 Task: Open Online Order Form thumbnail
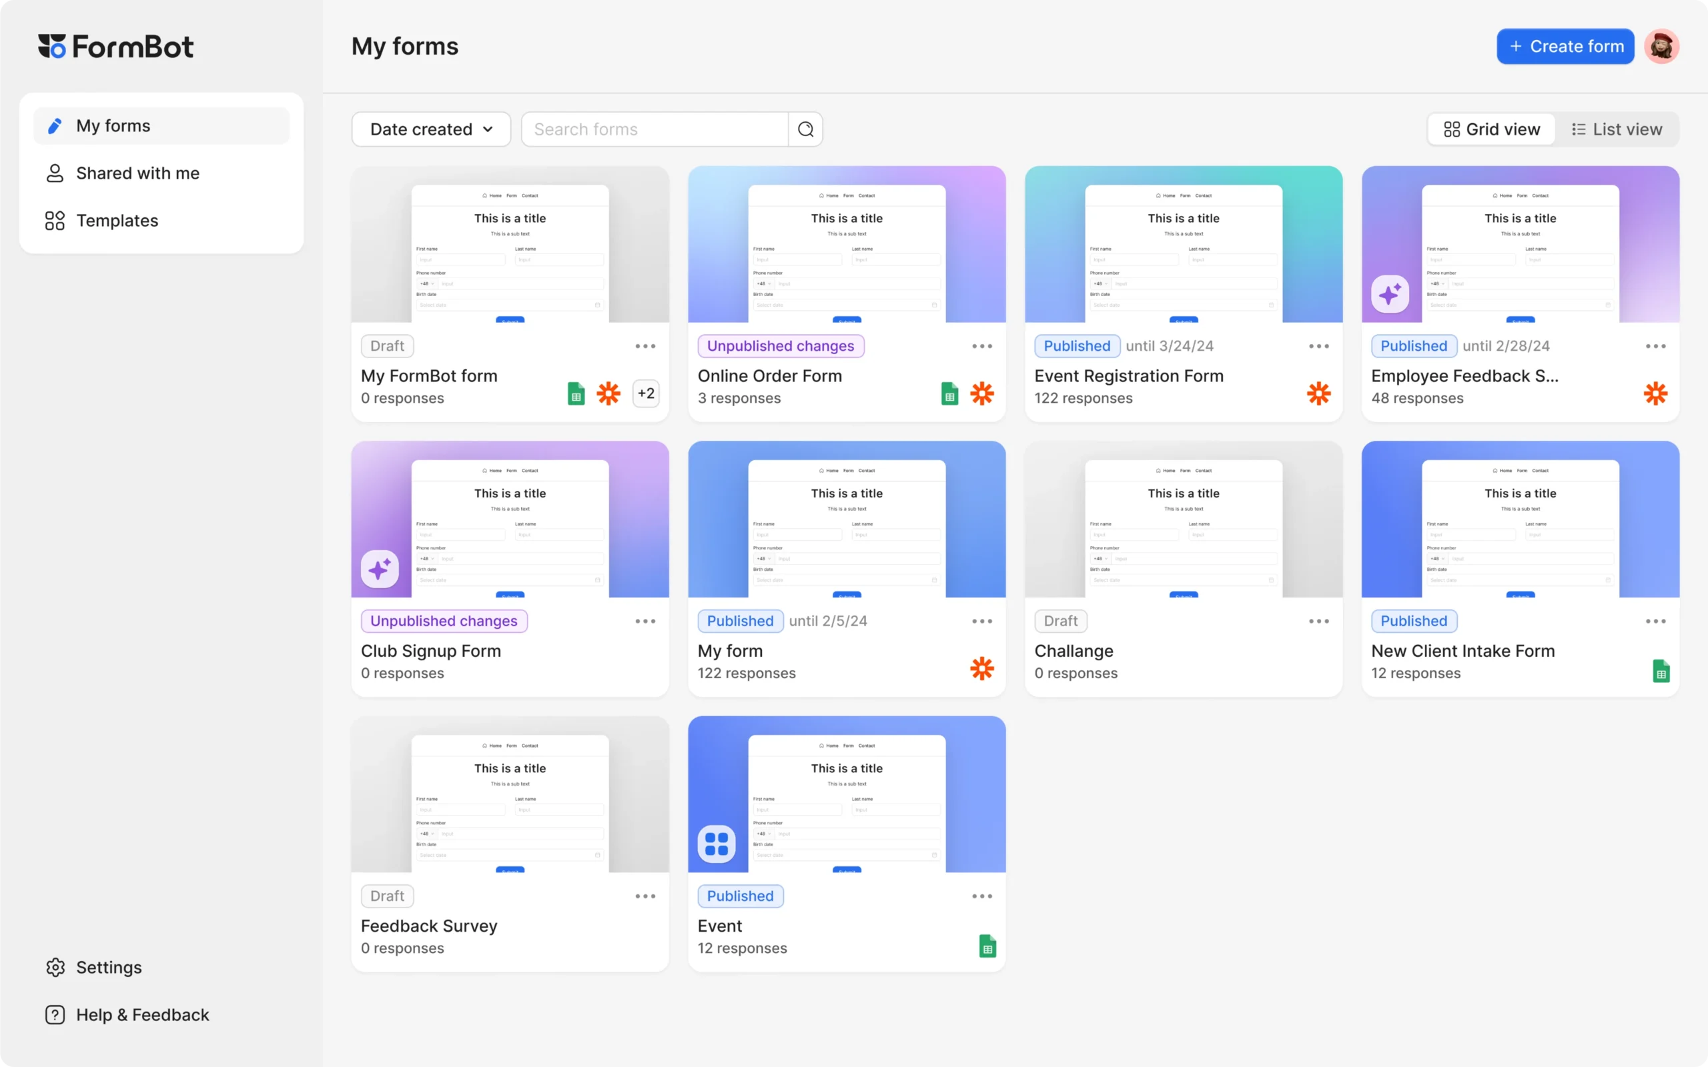846,244
